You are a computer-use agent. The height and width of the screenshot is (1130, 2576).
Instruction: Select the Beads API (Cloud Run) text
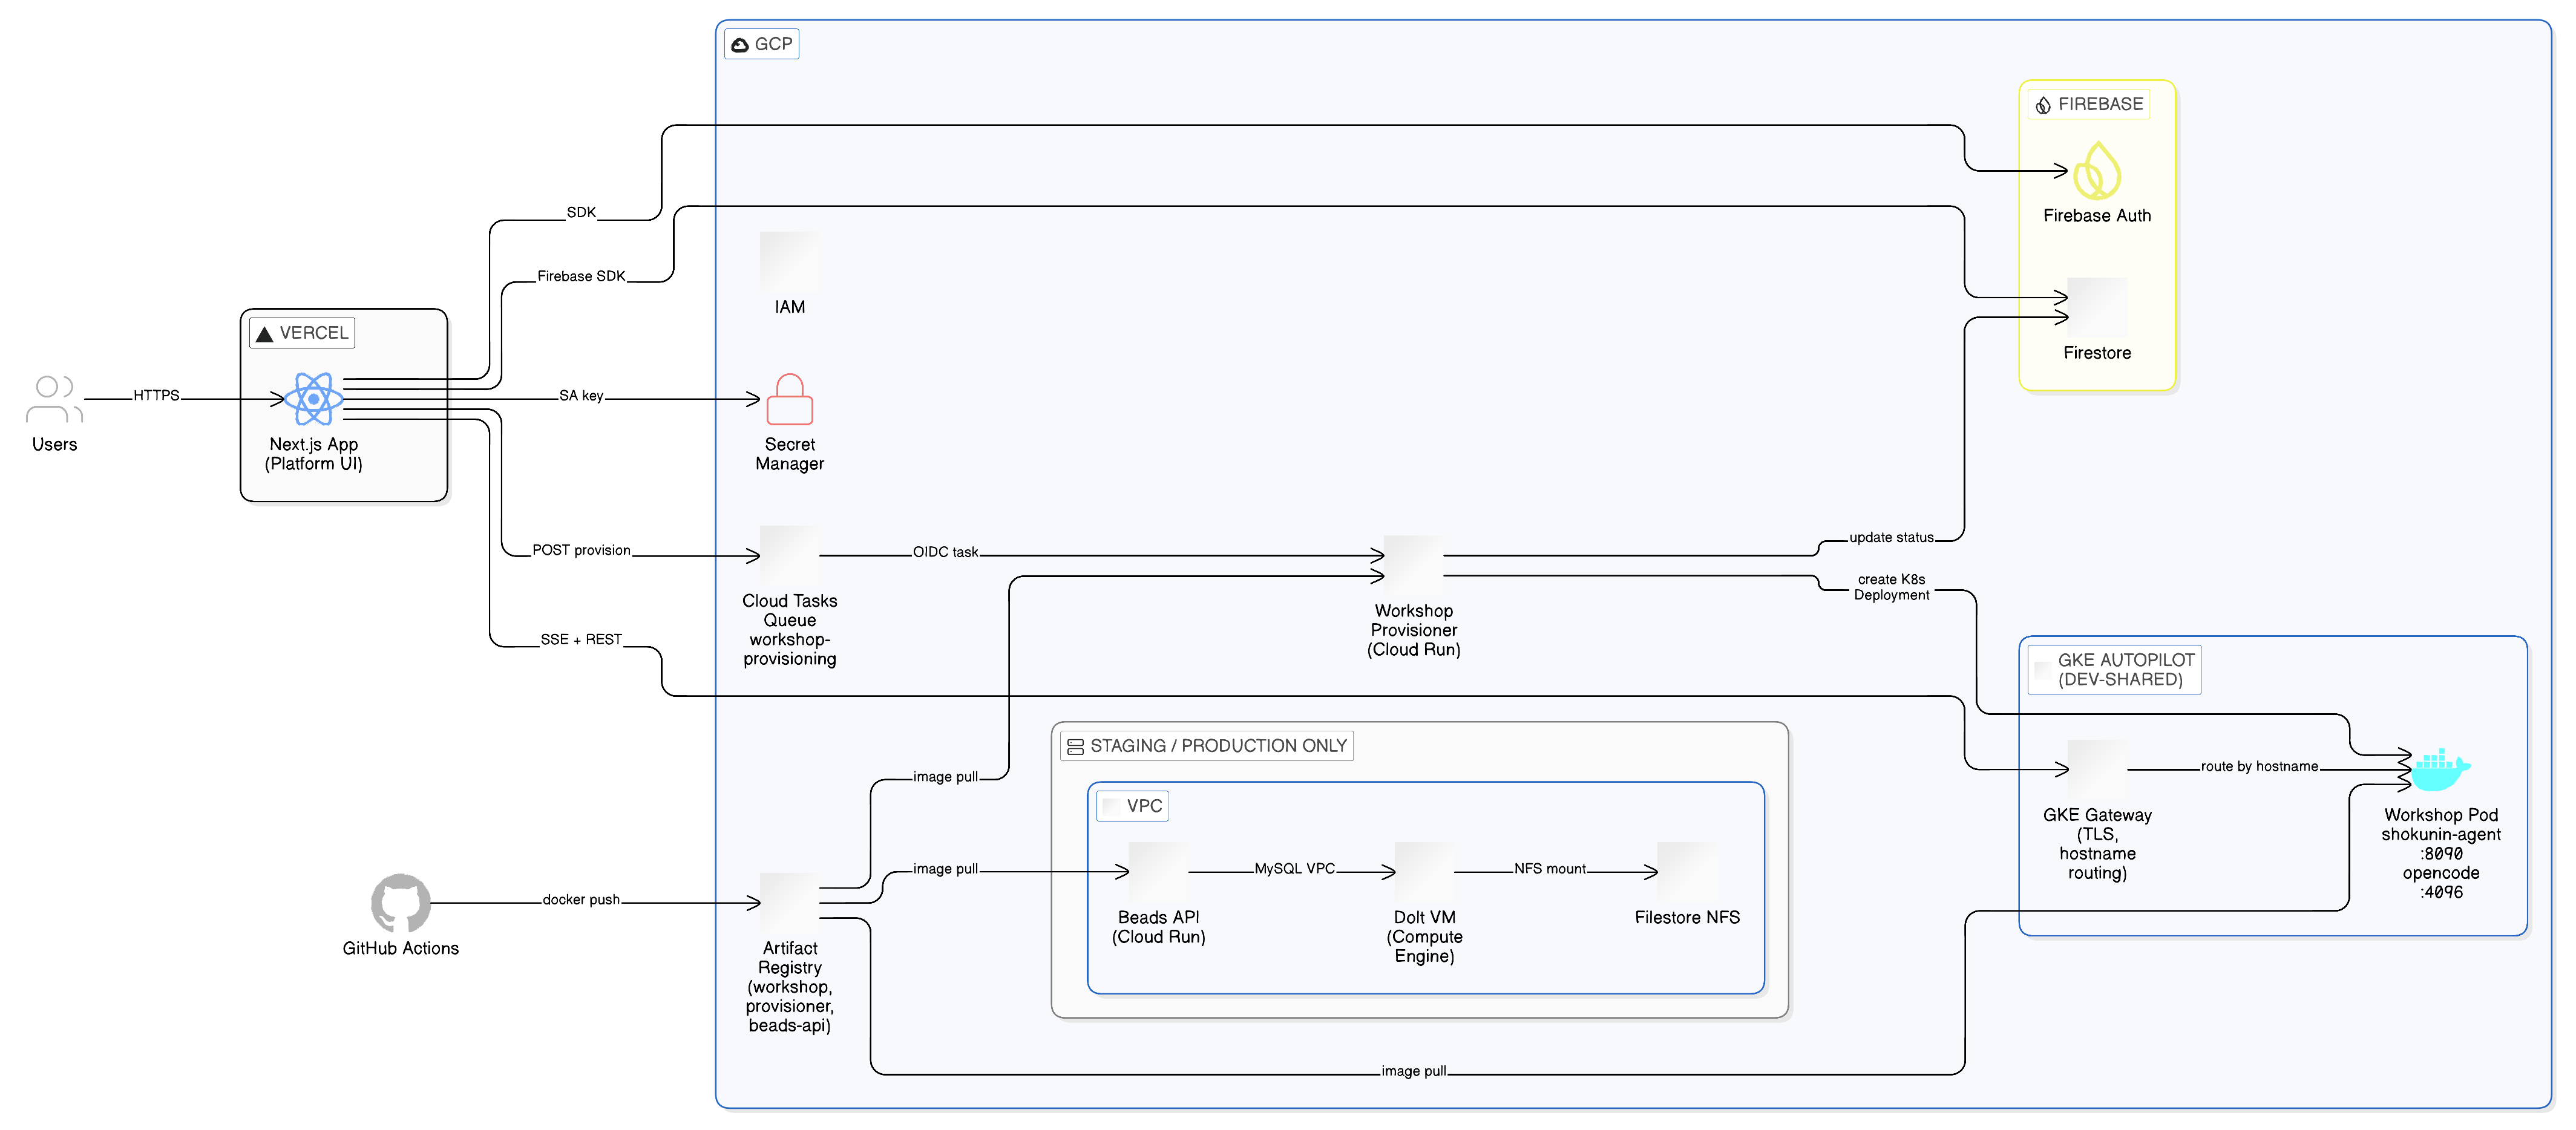(1158, 927)
